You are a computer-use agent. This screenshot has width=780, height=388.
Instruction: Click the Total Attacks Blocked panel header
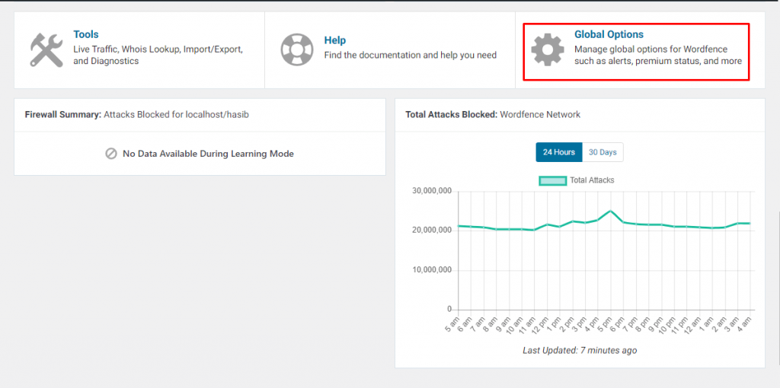493,114
